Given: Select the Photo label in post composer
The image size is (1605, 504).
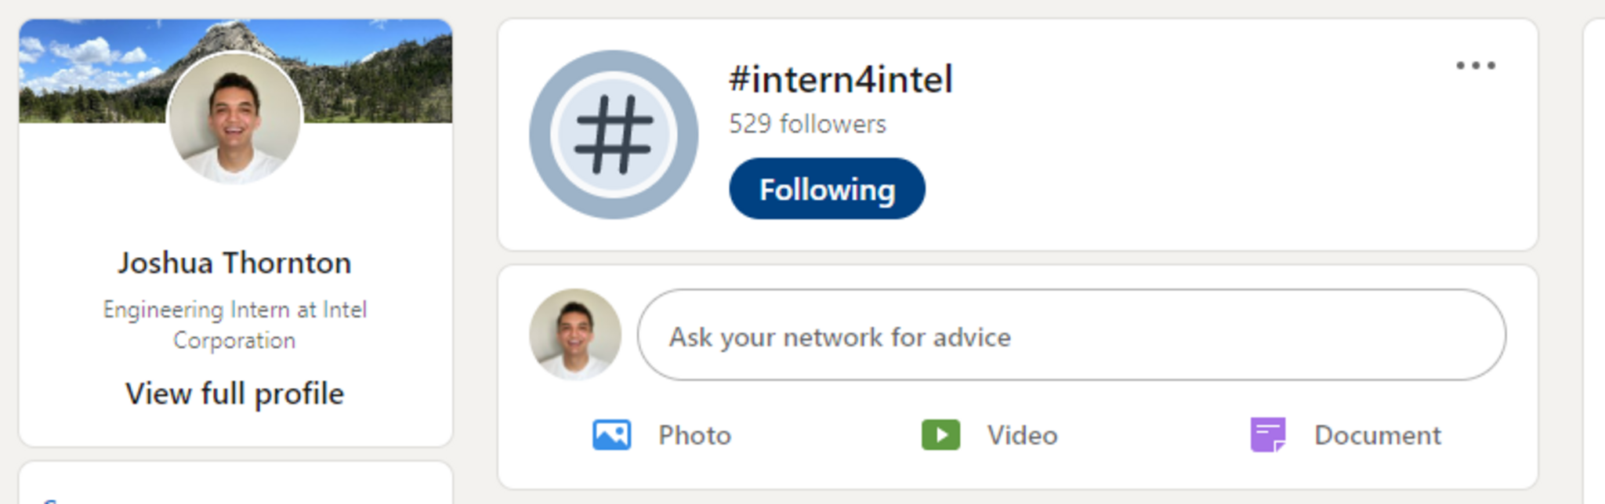Looking at the screenshot, I should (694, 435).
